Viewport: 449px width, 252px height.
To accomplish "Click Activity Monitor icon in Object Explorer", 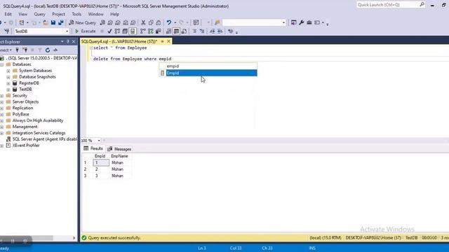I will (x=55, y=50).
